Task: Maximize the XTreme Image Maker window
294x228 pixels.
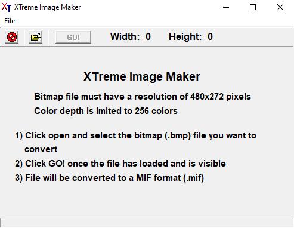Action: pos(253,7)
